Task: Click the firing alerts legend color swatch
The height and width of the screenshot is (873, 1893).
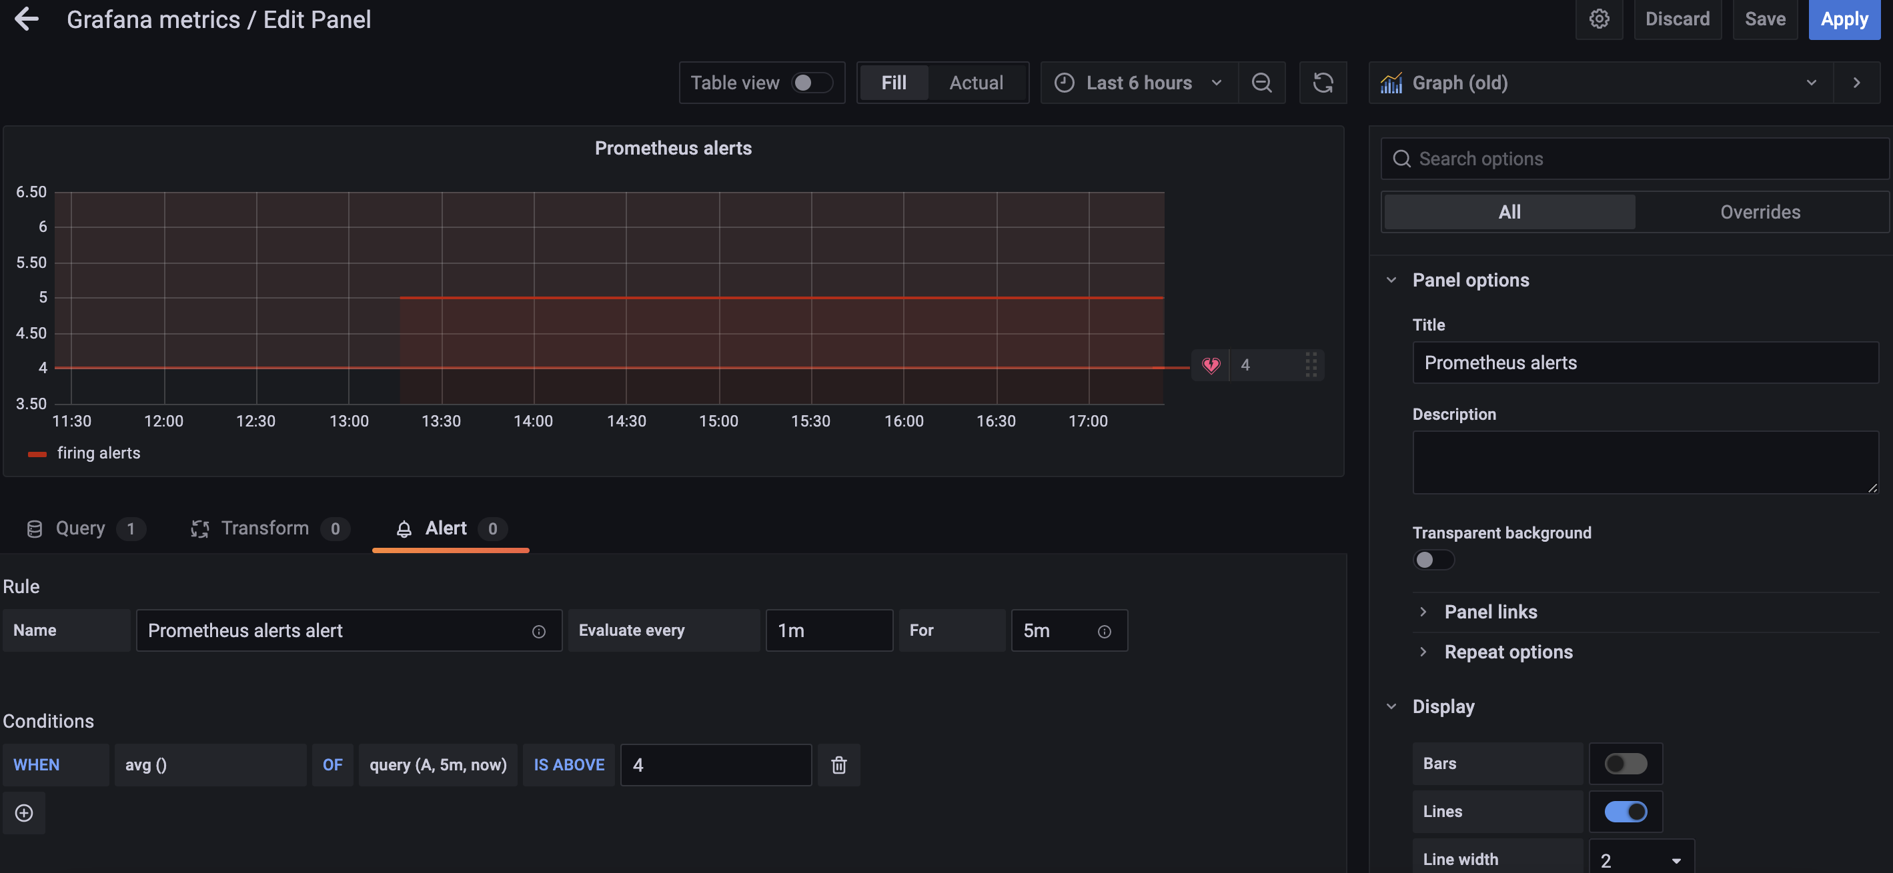Action: [37, 454]
